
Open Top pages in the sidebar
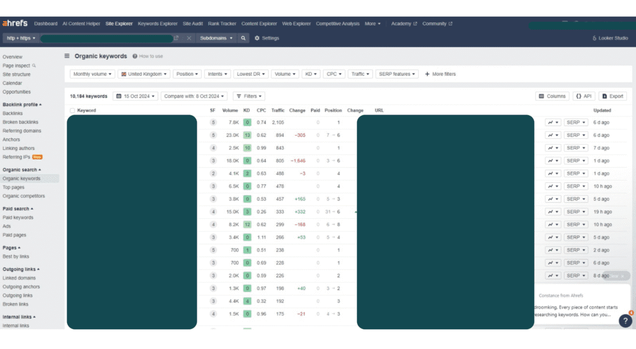click(14, 187)
